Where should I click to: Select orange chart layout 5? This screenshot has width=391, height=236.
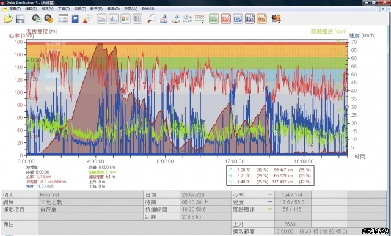[x=262, y=19]
